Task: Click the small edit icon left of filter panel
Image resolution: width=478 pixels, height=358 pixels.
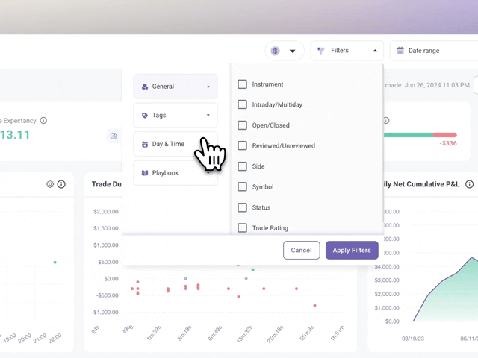Action: coord(114,136)
